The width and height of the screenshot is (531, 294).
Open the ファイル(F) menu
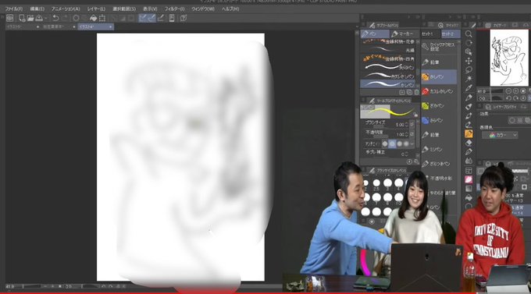13,9
